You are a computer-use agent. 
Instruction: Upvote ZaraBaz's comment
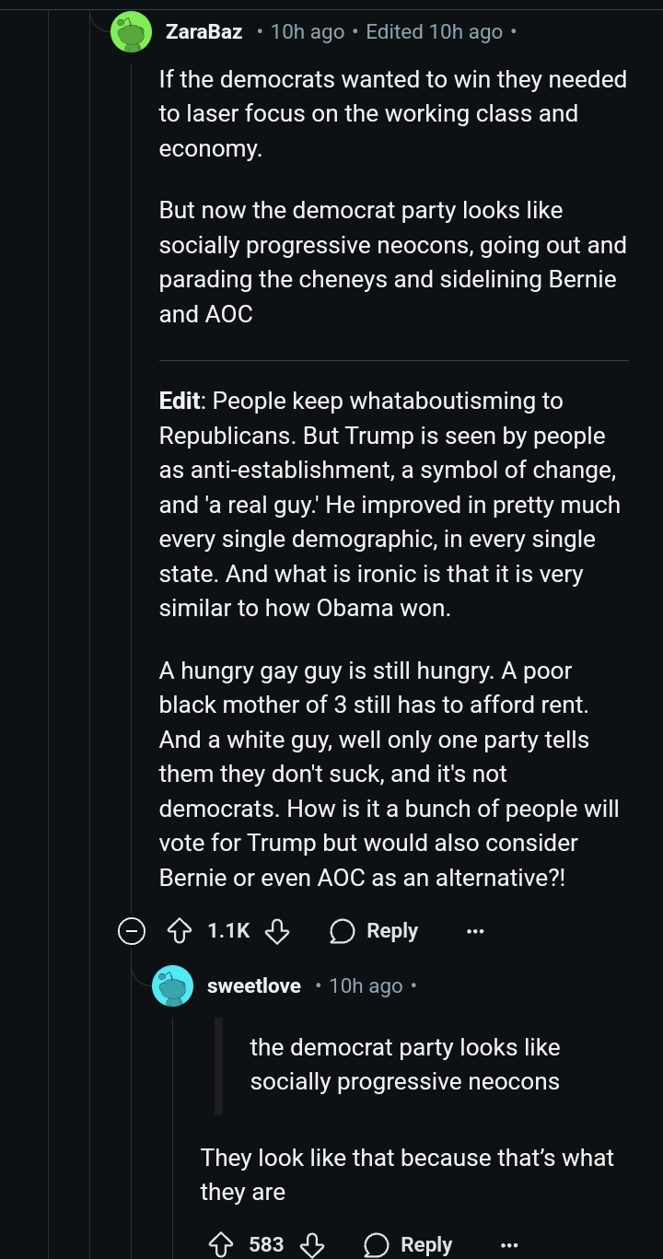pos(178,931)
